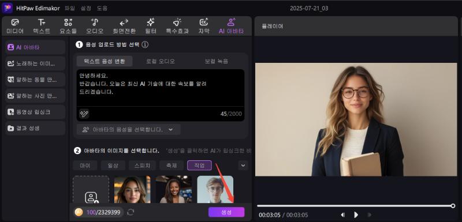Choose the man with glasses avatar
The image size is (462, 222).
(215, 189)
